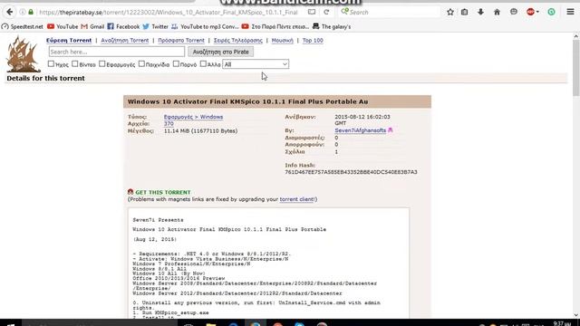
Task: Open the Αναζήτηση Torrent menu link
Action: coord(125,40)
